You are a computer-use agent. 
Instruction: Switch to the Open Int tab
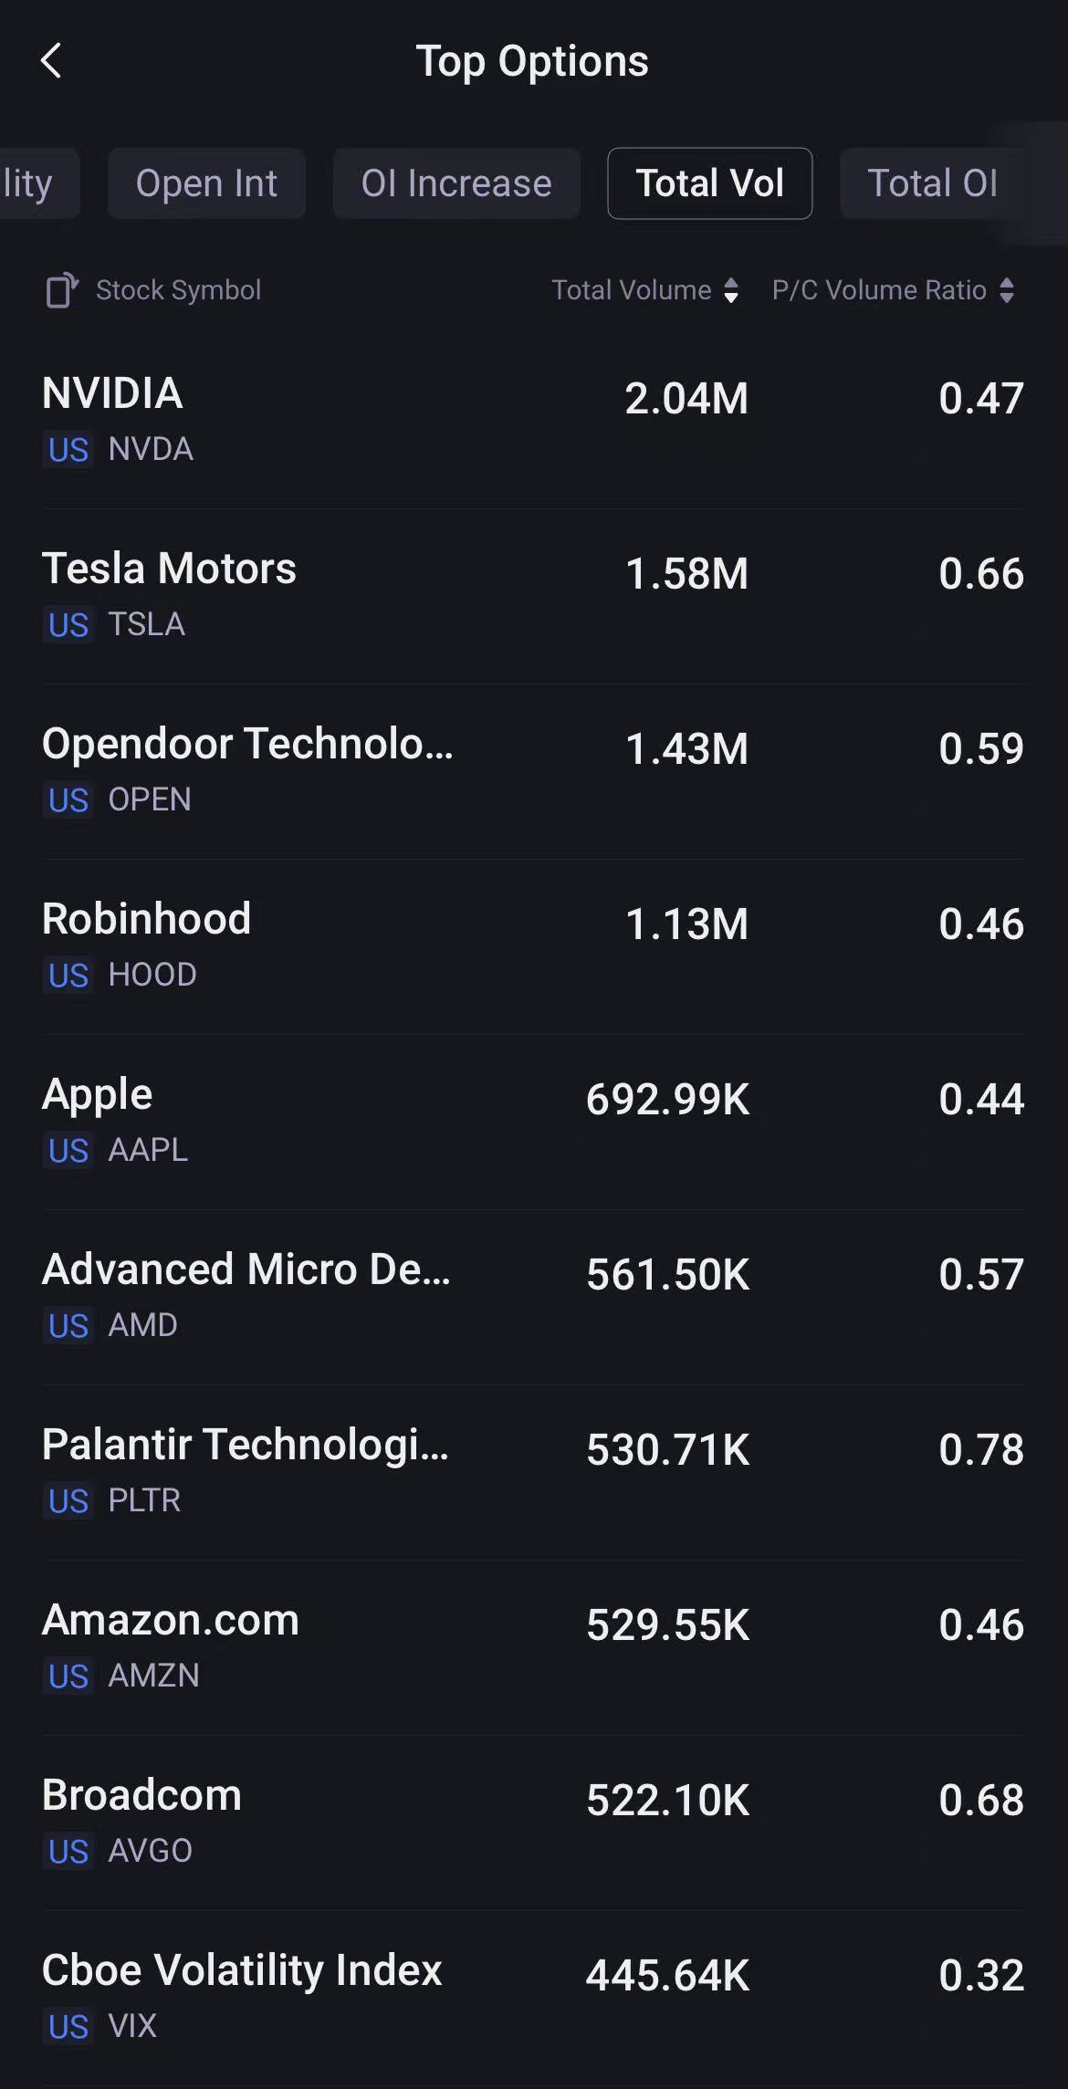coord(206,183)
